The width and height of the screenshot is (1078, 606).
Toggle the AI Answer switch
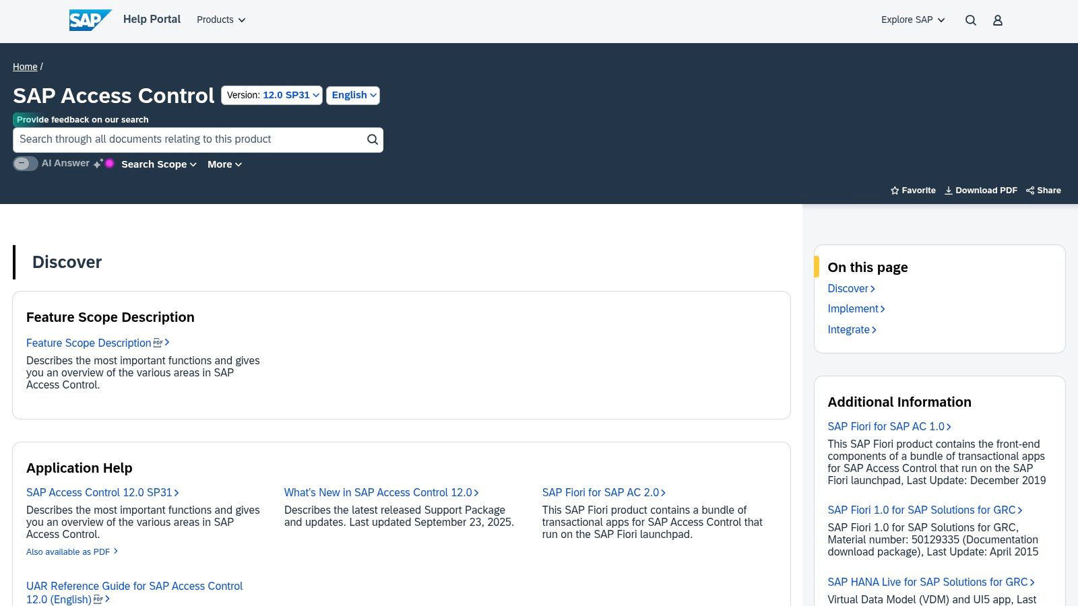[x=26, y=164]
